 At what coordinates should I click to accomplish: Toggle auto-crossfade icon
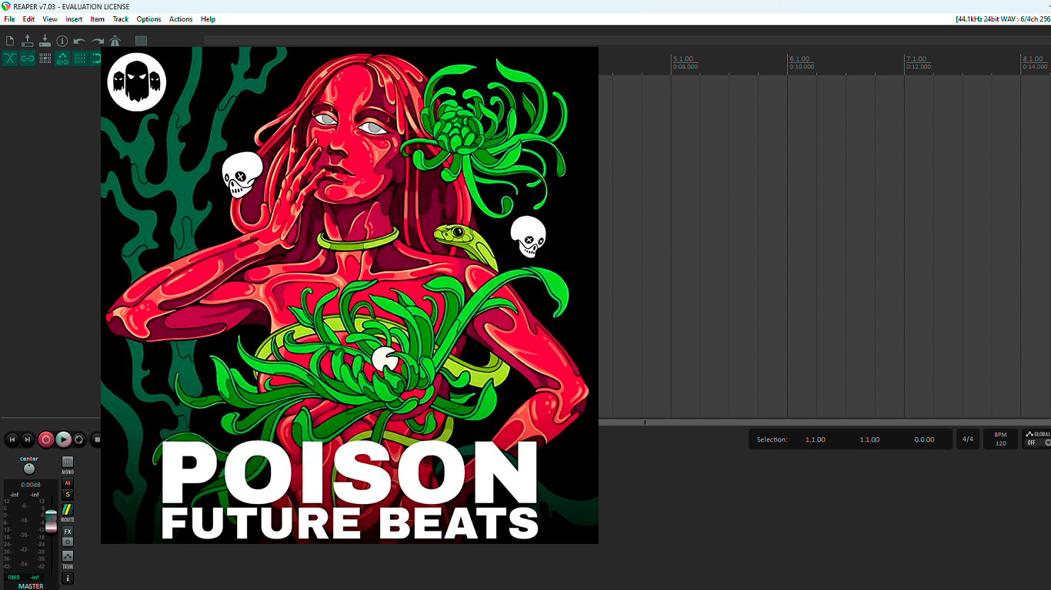pos(10,58)
